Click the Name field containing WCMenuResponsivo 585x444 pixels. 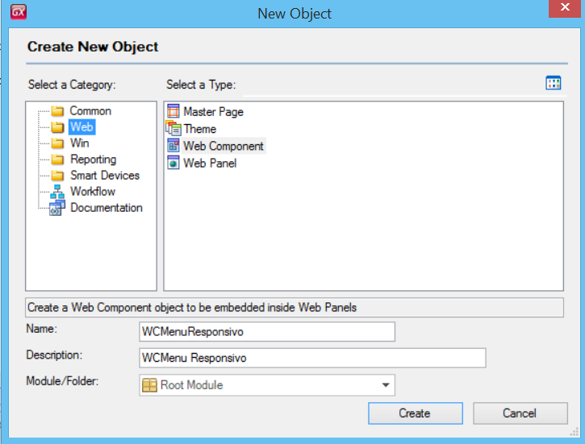[267, 331]
